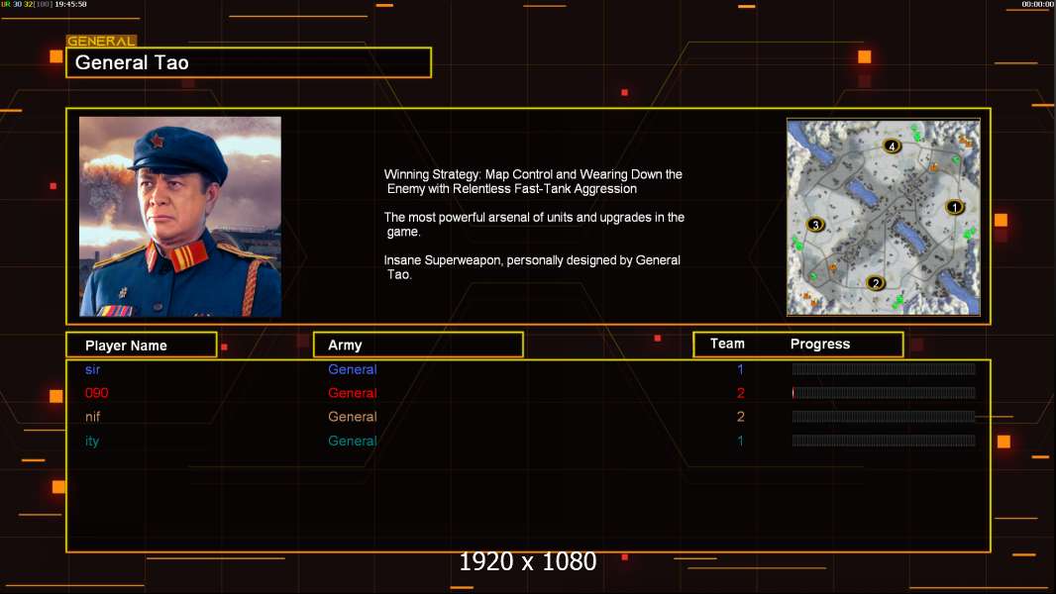Click the loading progress bar for nif

pyautogui.click(x=884, y=417)
